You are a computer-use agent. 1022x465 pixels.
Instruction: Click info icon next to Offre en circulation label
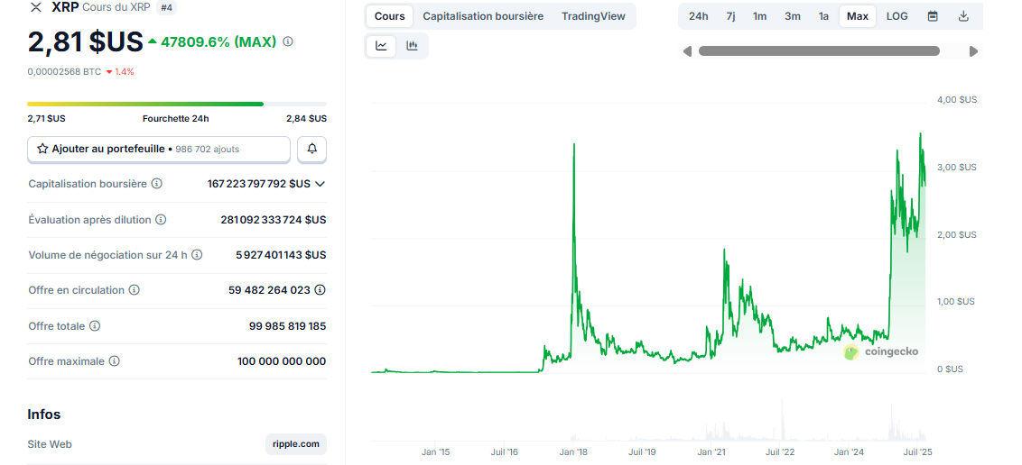point(135,290)
